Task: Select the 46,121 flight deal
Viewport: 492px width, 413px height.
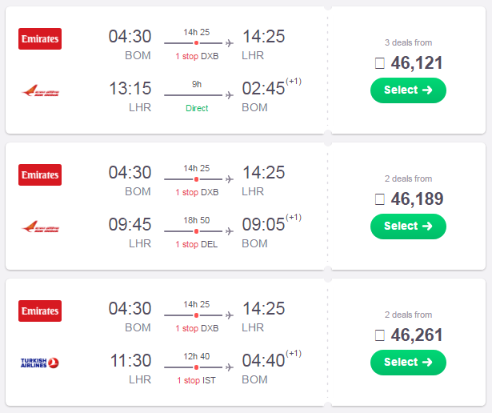Action: pos(408,90)
